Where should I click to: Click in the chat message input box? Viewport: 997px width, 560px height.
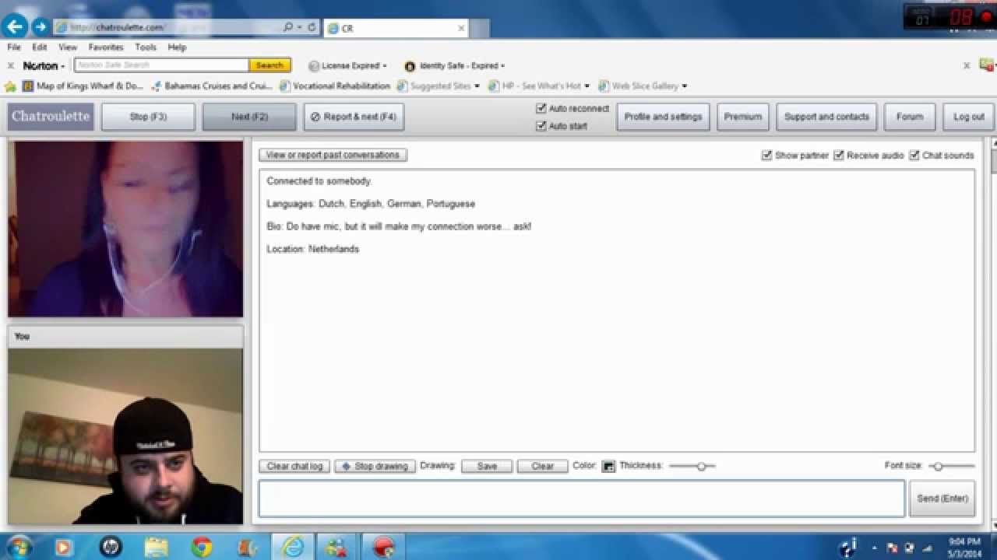pos(582,499)
